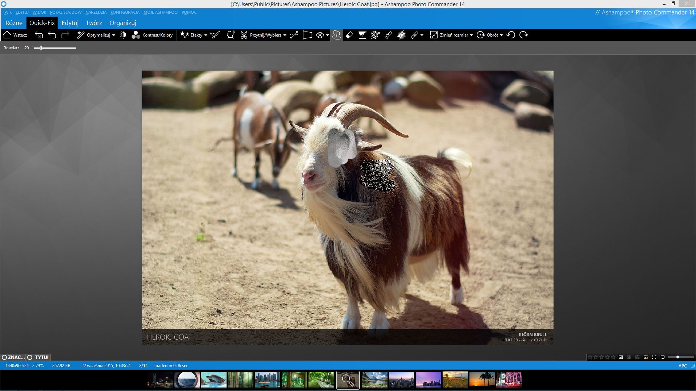Select the perspective correction quadrilateral icon
The image size is (696, 391).
coord(307,35)
